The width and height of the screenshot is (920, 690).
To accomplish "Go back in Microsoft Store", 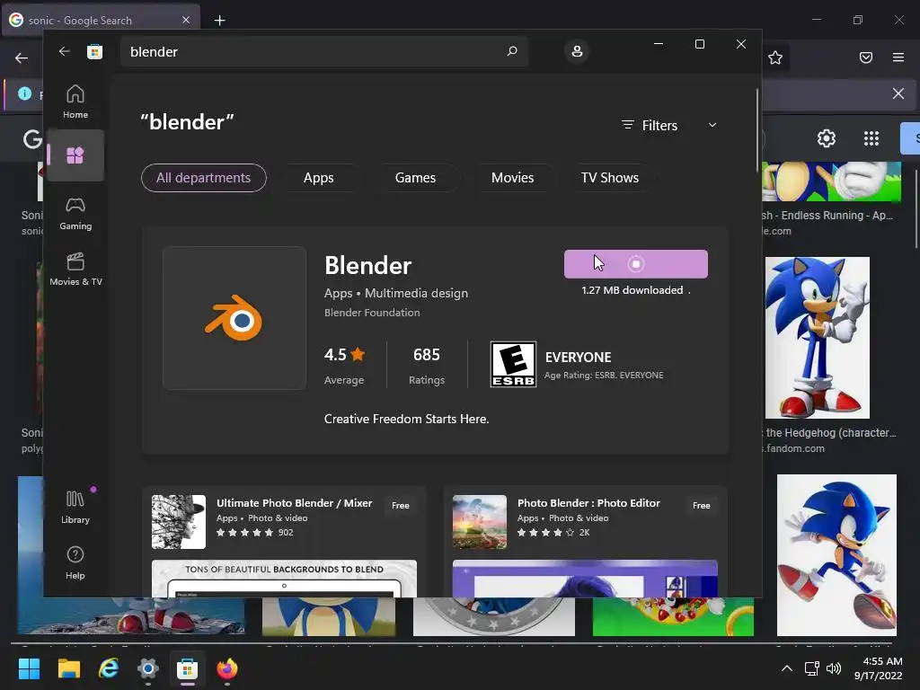I will click(64, 51).
